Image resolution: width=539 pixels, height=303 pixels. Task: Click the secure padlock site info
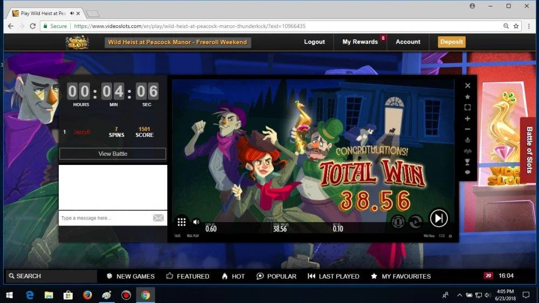pyautogui.click(x=45, y=26)
